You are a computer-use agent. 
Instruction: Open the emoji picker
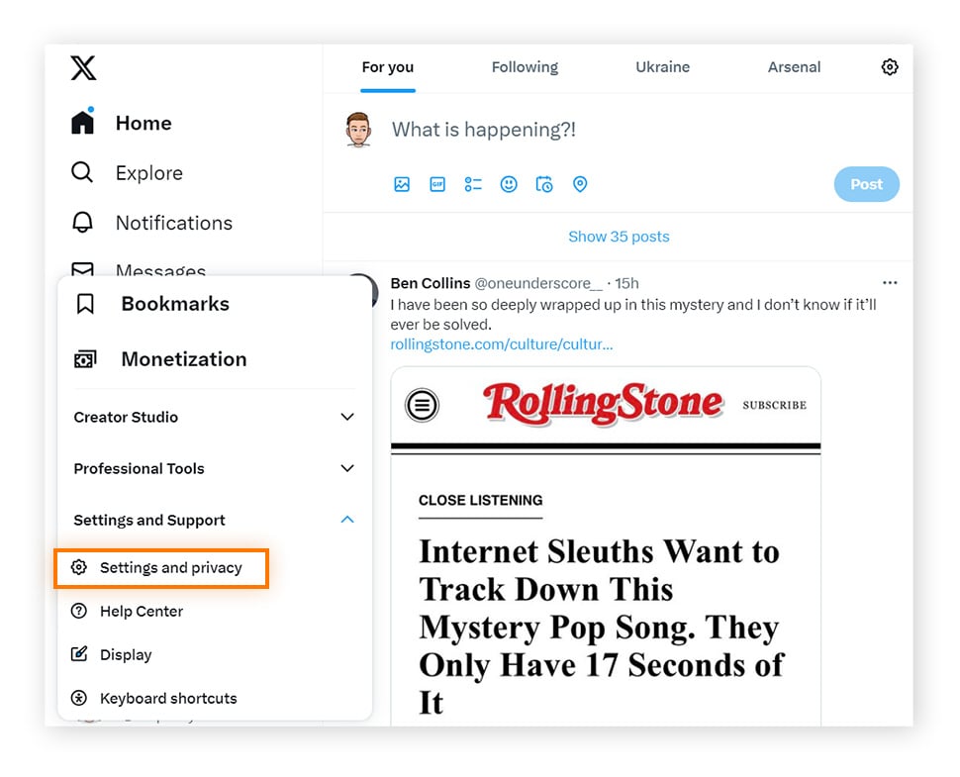(x=509, y=184)
